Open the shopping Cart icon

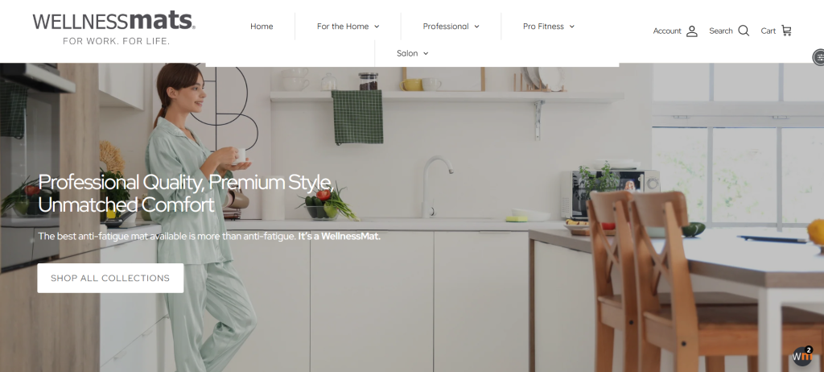pyautogui.click(x=786, y=31)
